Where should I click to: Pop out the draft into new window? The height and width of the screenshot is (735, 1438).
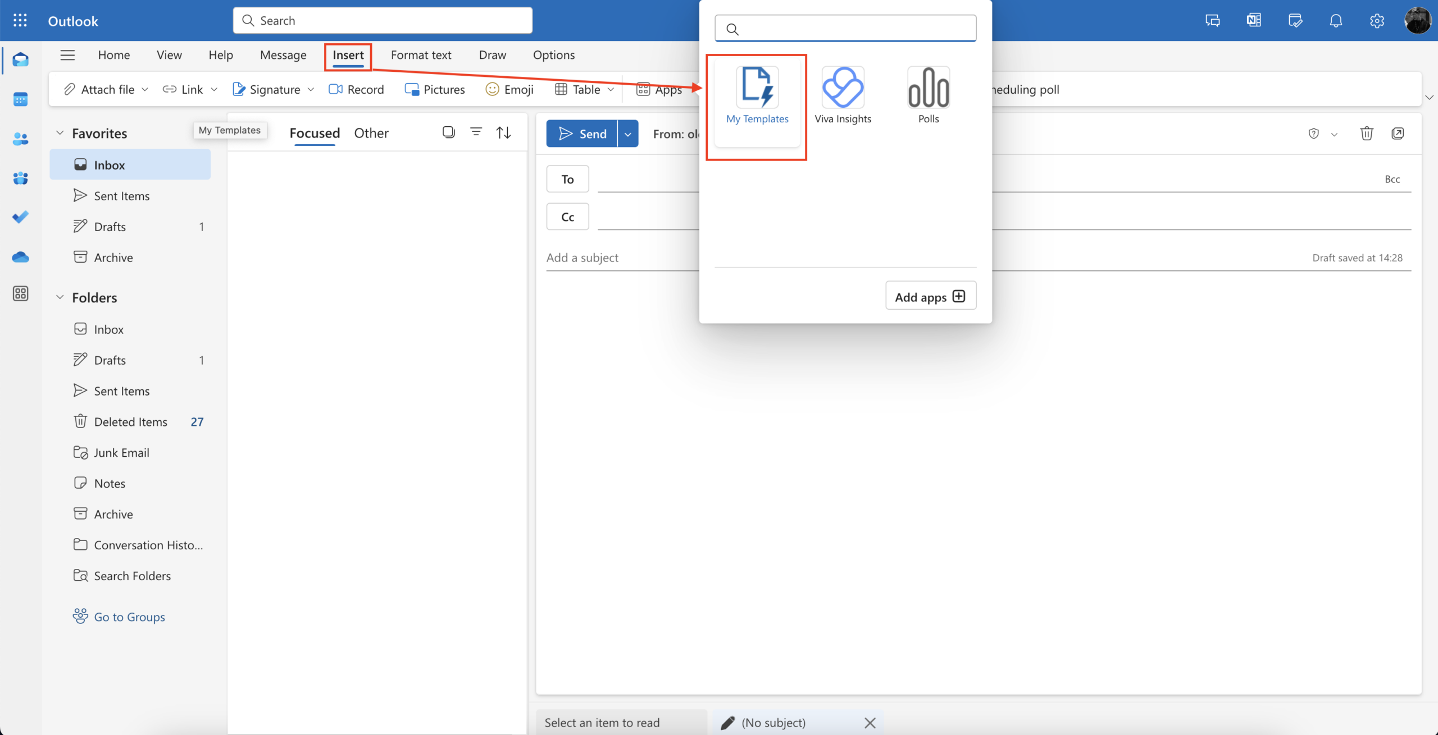pyautogui.click(x=1398, y=134)
